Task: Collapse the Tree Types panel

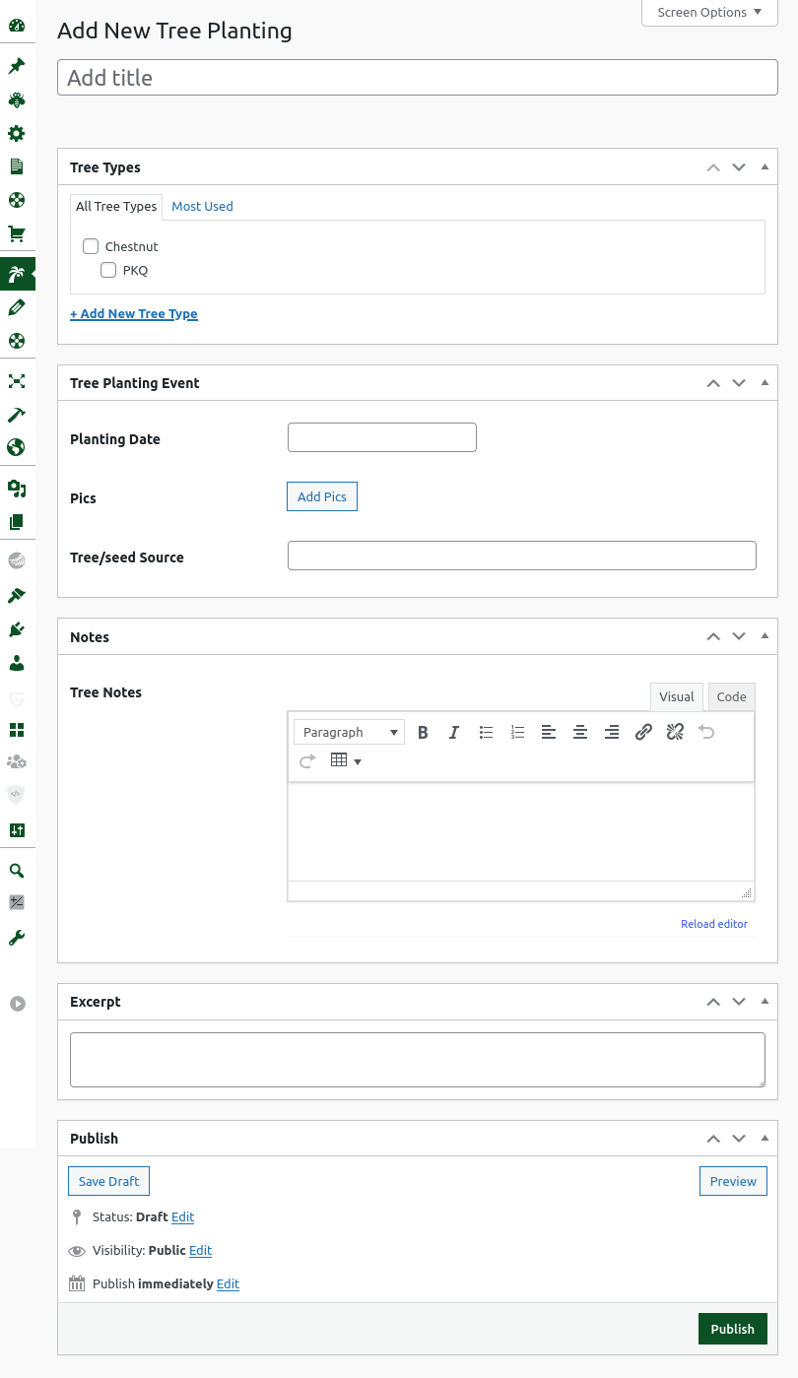Action: pos(765,166)
